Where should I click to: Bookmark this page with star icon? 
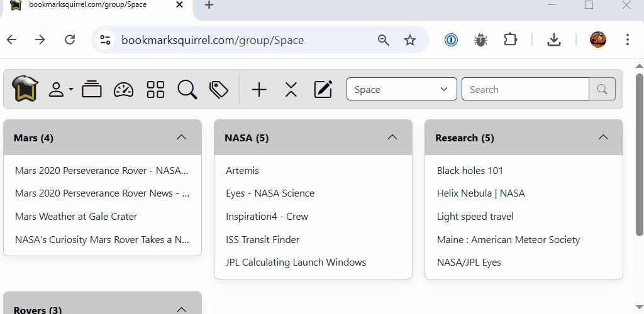[x=410, y=40]
